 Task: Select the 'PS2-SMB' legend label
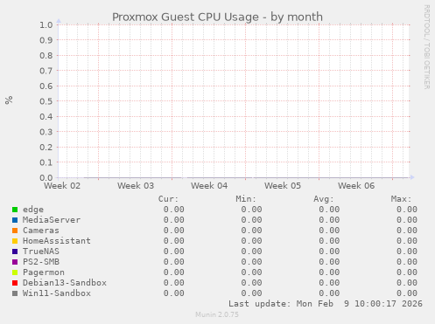[x=41, y=262]
